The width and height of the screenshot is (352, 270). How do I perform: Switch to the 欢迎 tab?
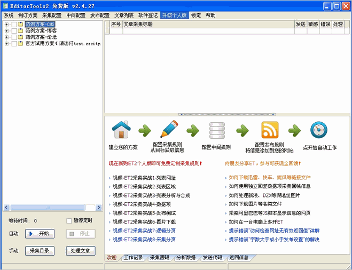pos(112,257)
